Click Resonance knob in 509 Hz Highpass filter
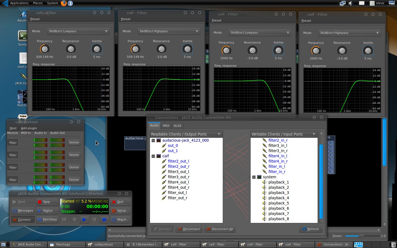The height and width of the screenshot is (248, 397). [x=162, y=49]
